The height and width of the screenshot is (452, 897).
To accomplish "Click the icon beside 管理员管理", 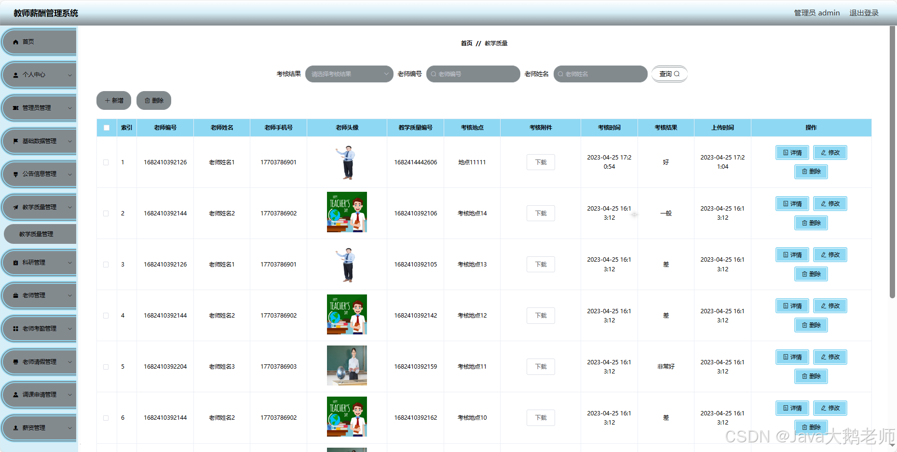I will click(x=16, y=108).
